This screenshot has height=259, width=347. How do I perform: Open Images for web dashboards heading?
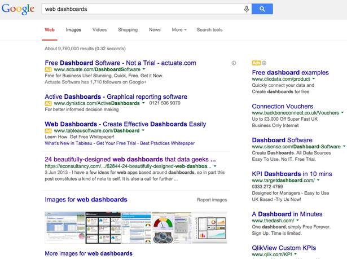point(86,200)
